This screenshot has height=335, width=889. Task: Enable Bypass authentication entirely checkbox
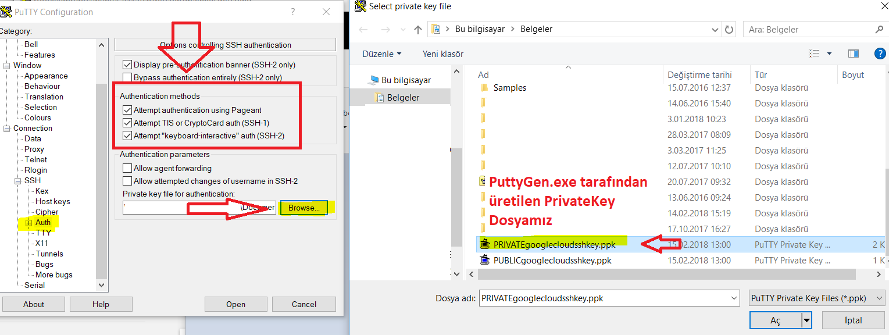pyautogui.click(x=127, y=77)
